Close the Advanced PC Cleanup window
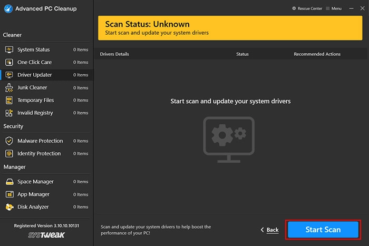The image size is (369, 246). (x=363, y=8)
